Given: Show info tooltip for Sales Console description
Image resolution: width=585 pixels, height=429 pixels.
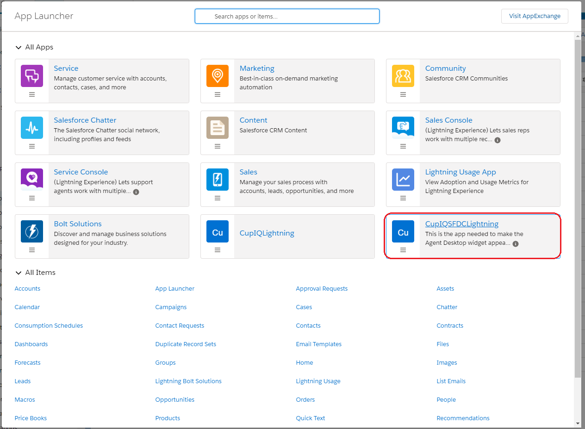Looking at the screenshot, I should tap(498, 140).
